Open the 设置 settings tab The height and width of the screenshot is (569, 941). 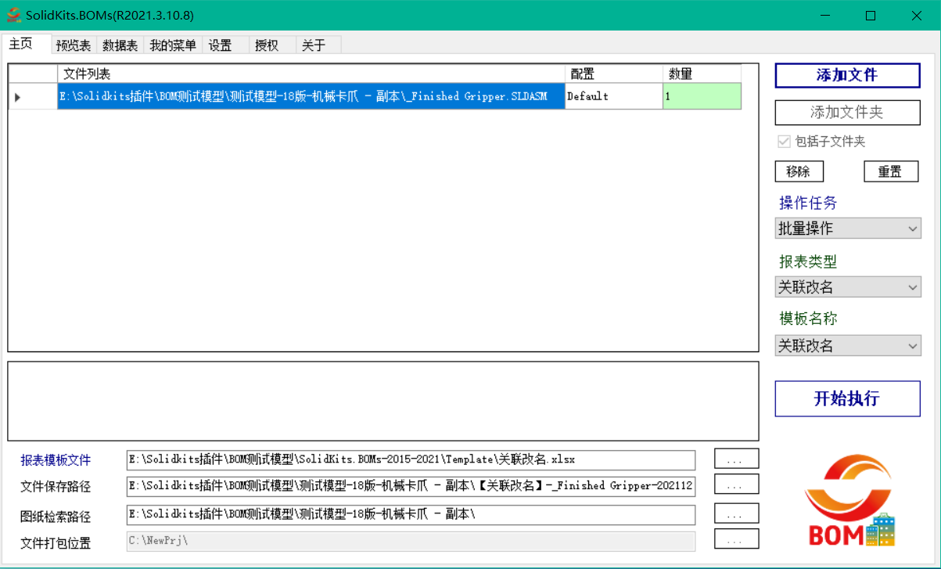220,45
